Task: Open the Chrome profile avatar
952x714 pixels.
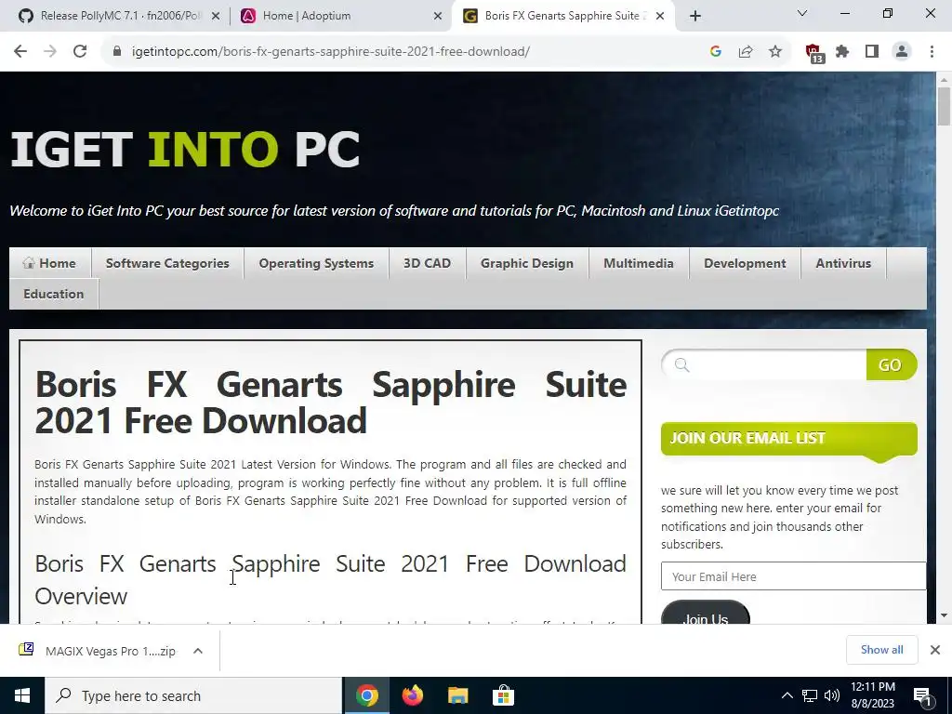Action: point(902,52)
